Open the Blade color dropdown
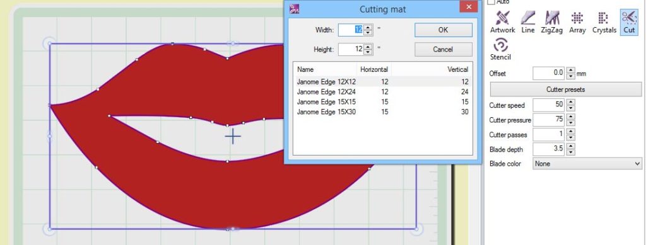Image resolution: width=646 pixels, height=245 pixels. 587,164
